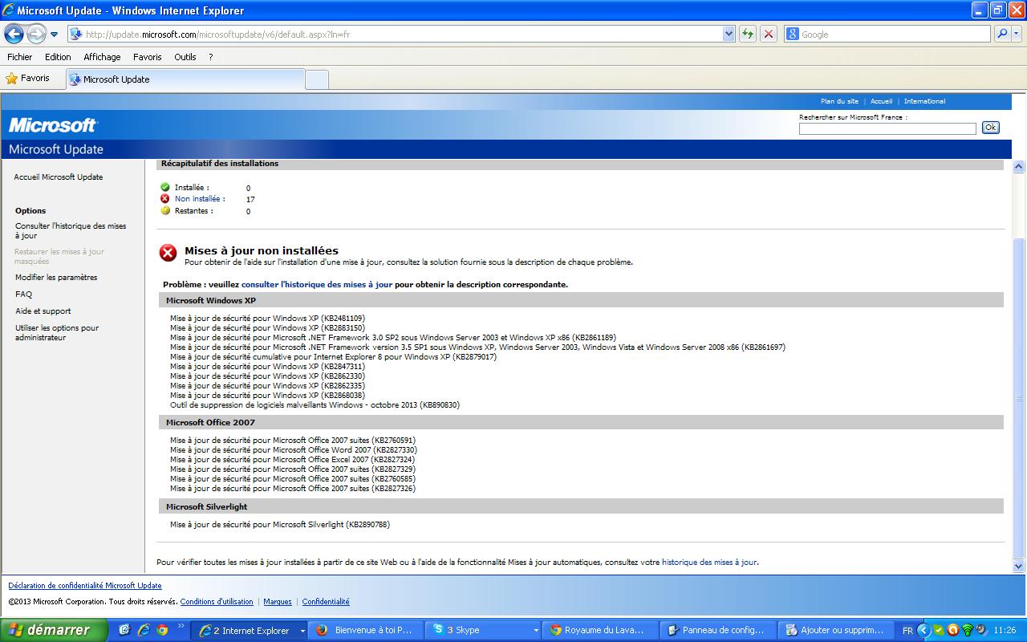Click the Microsoft France search field
The height and width of the screenshot is (642, 1027).
(x=887, y=128)
